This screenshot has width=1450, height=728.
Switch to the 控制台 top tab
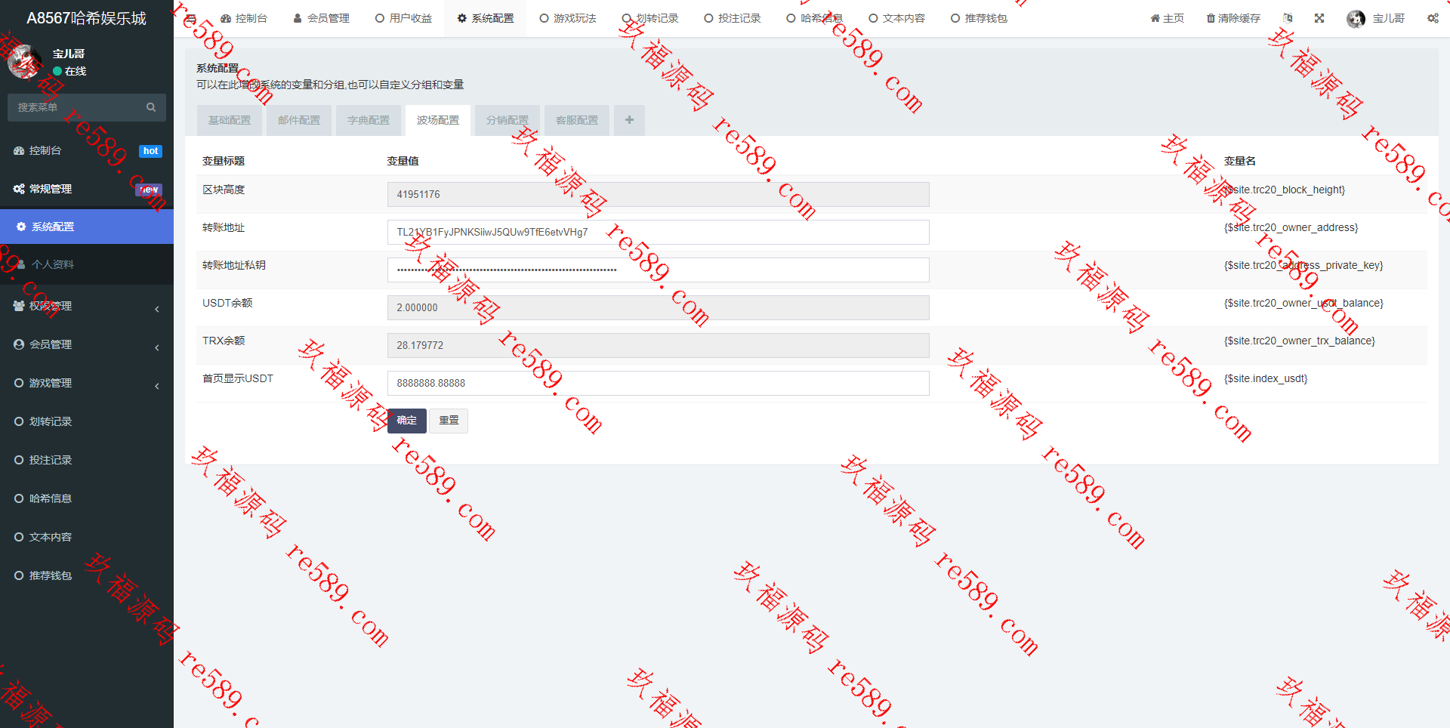pyautogui.click(x=244, y=18)
